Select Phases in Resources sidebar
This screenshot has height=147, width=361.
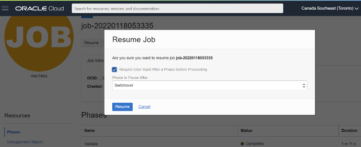point(13,132)
